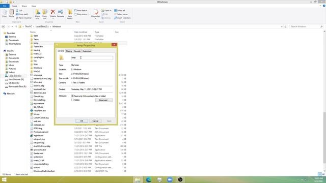Click This PC in the address breadcrumb
Screen dimensions: 326x183
[29, 26]
